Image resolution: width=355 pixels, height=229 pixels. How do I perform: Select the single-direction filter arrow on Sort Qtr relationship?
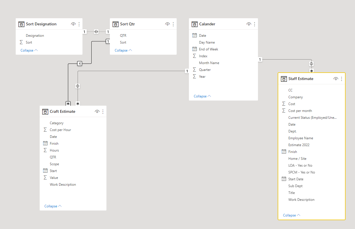pyautogui.click(x=80, y=64)
